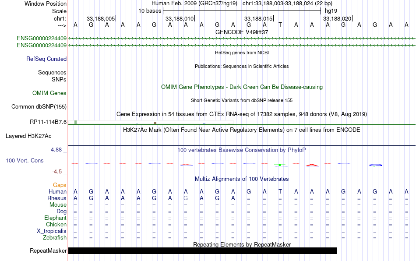Open Multiz Alignments of 100 Vertebrates title
This screenshot has height=261, width=416.
pyautogui.click(x=242, y=179)
